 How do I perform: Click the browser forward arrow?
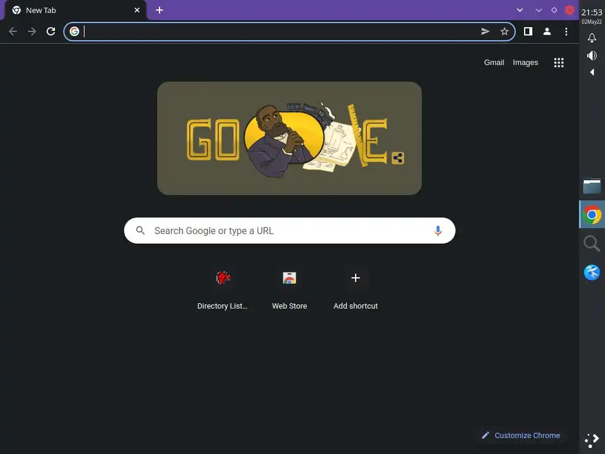32,31
